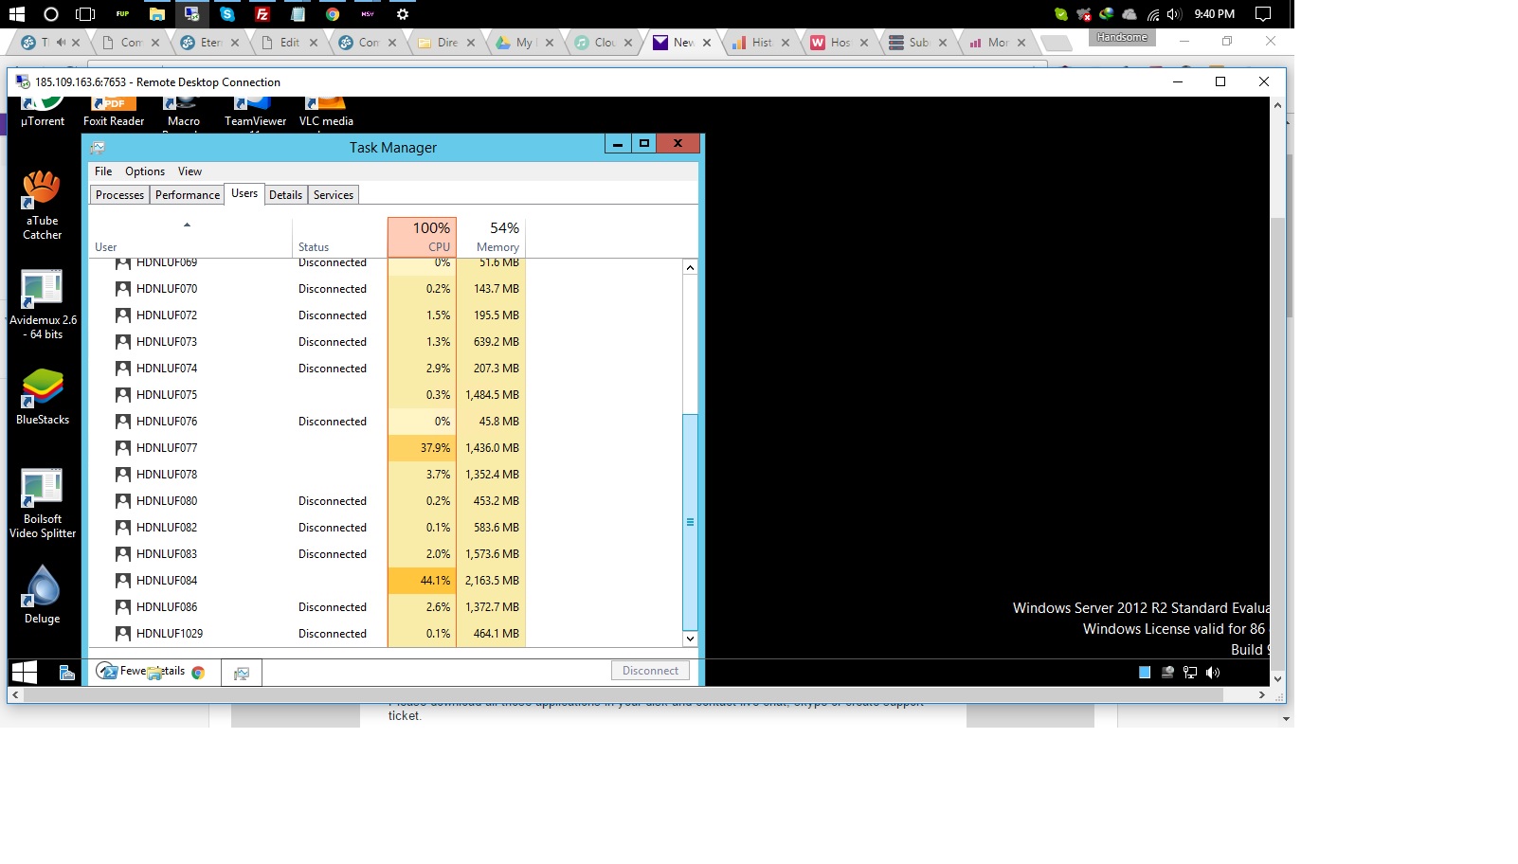
Task: Click the FileZilla icon in the taskbar
Action: [x=262, y=14]
